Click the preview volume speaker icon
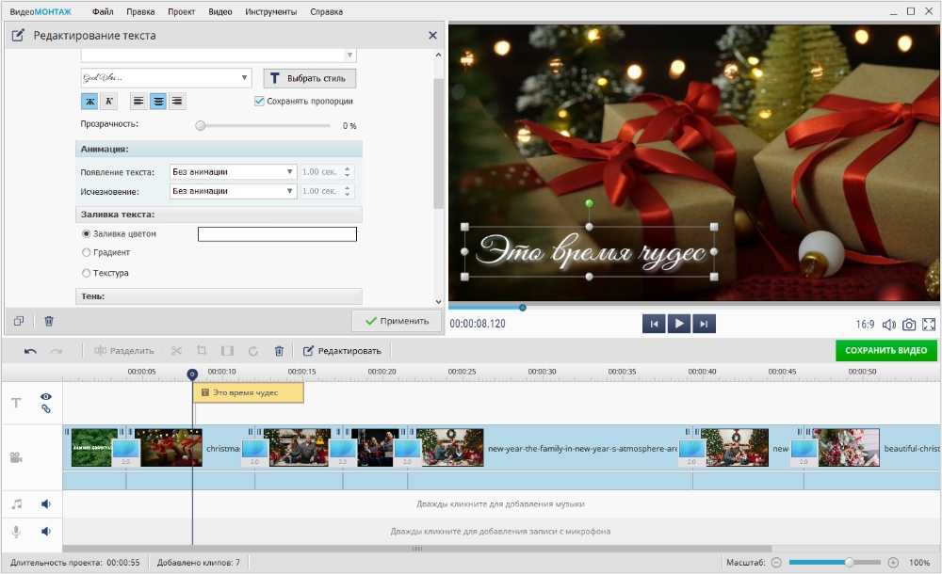 (x=888, y=325)
